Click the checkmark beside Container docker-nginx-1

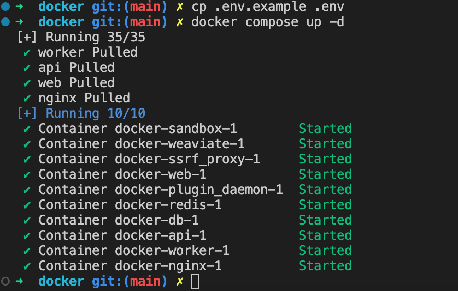(x=26, y=266)
